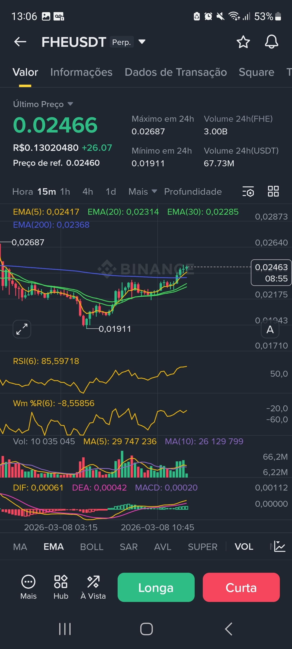Tap the red Curta button

(241, 587)
